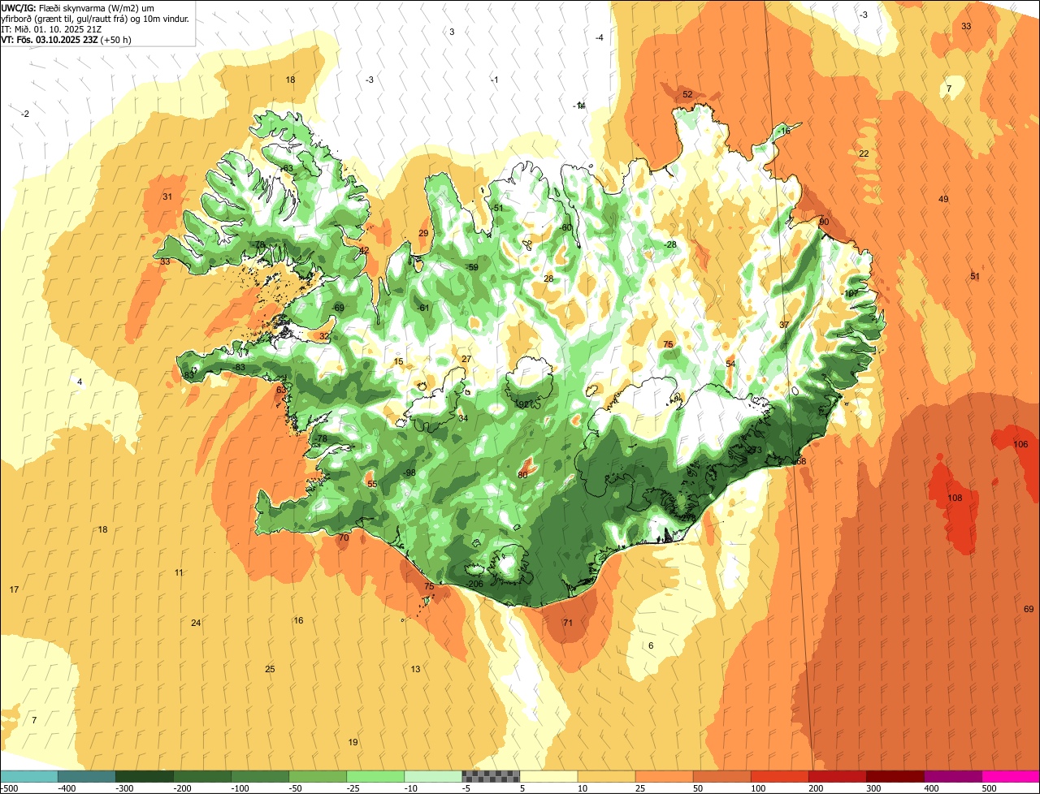Click the '70' value near the southwest coast
Viewport: 1040px width, 794px height.
(344, 537)
